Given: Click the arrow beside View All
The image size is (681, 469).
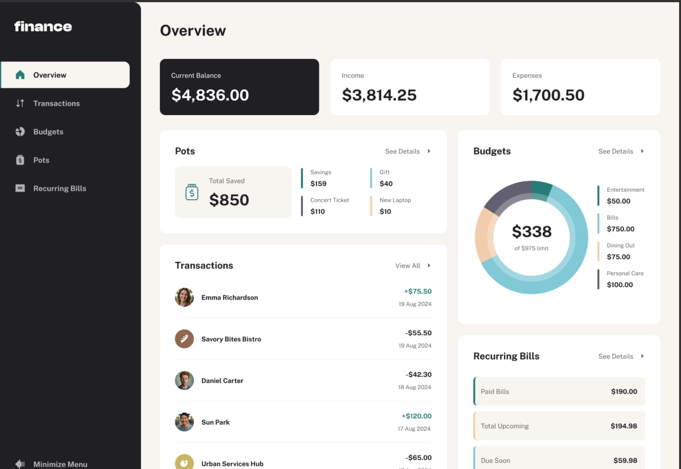Looking at the screenshot, I should pyautogui.click(x=429, y=266).
